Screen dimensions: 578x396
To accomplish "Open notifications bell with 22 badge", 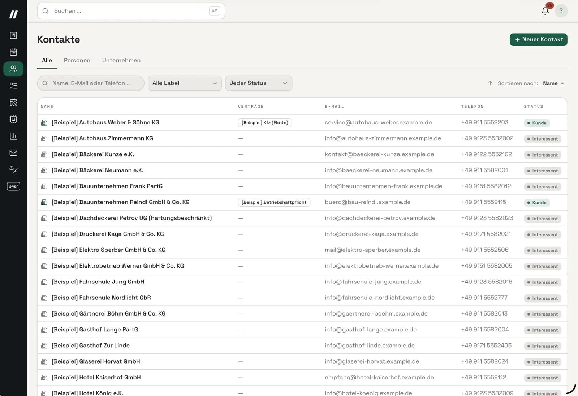I will click(x=545, y=10).
